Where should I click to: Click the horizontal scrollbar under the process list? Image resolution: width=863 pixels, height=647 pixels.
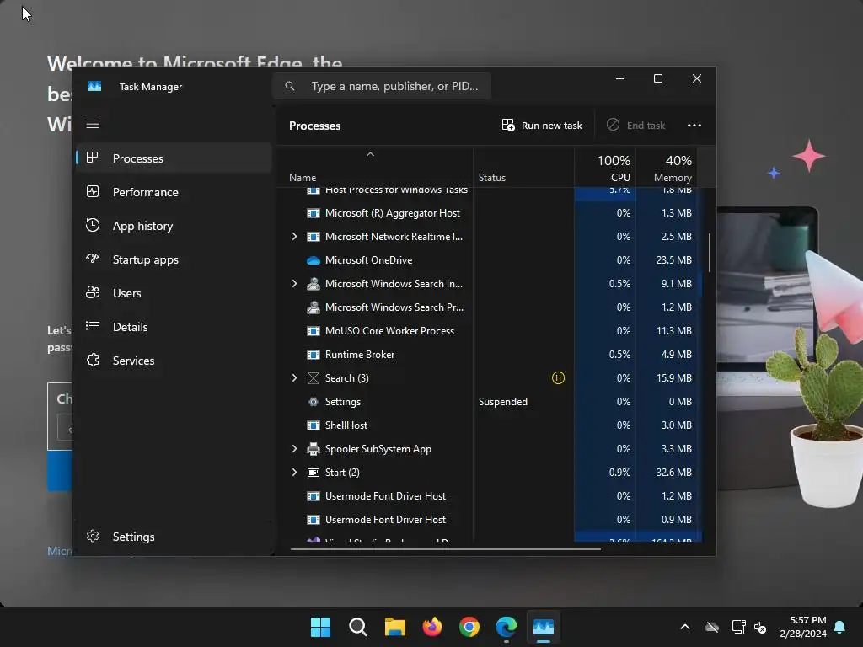coord(445,548)
